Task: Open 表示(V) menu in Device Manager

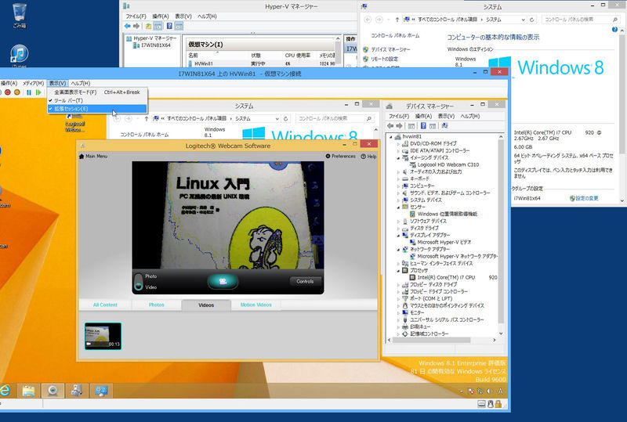Action: pos(446,116)
